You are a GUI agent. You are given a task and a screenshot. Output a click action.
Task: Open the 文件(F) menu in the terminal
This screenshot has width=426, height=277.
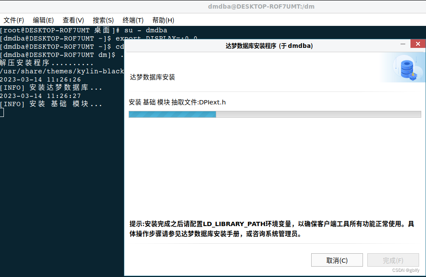(x=13, y=20)
